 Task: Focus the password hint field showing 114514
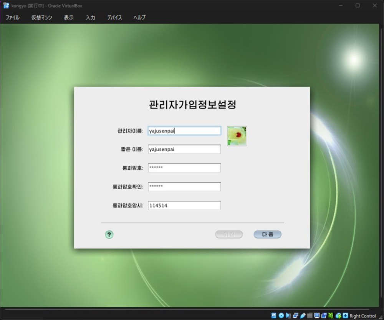click(x=184, y=205)
